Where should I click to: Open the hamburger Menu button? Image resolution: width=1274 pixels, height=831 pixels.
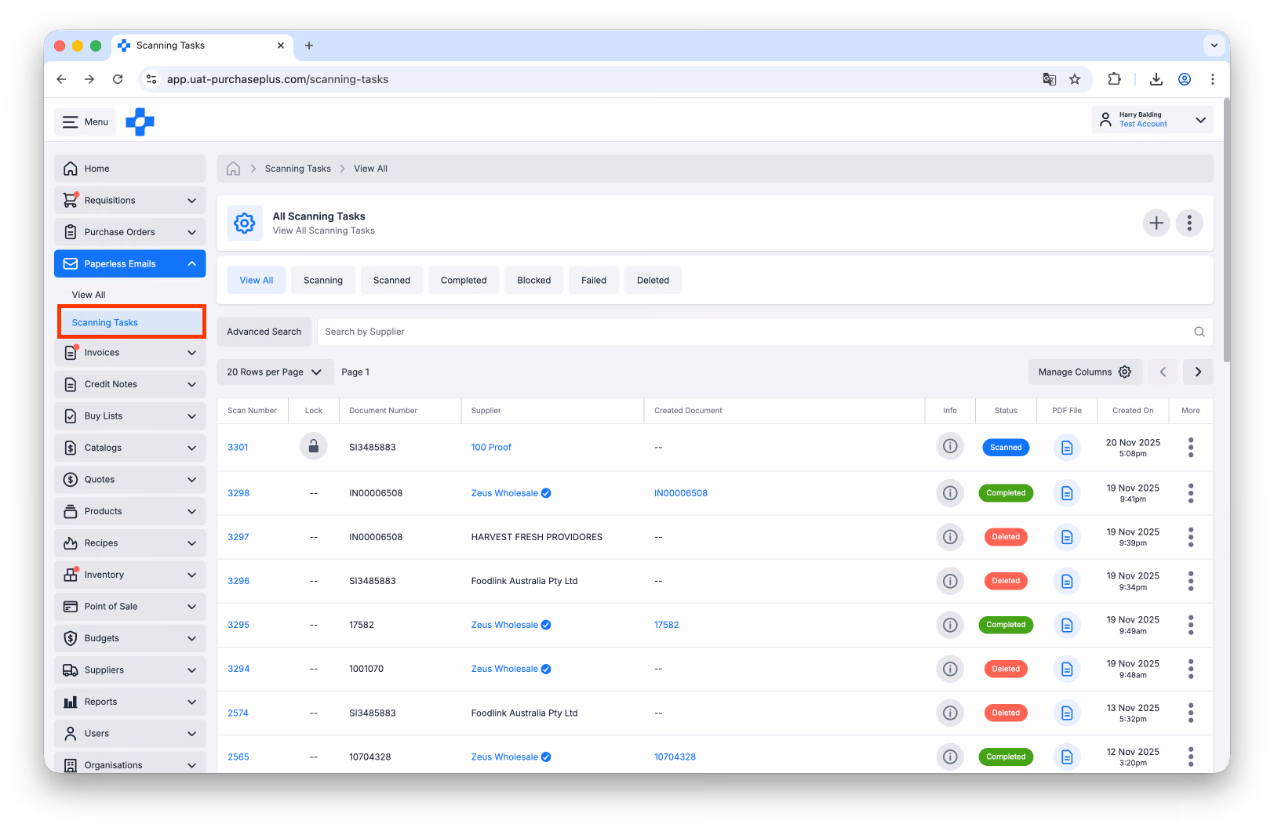pos(86,122)
